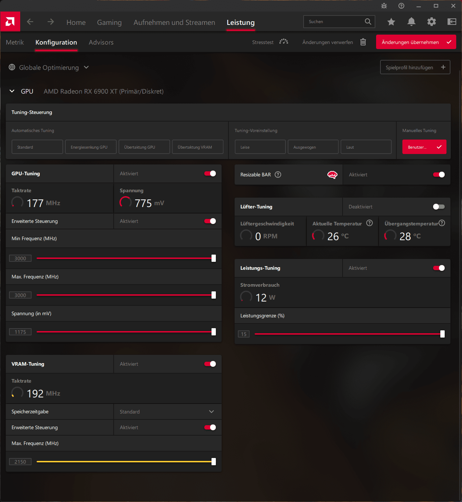Select Laut tuning preset
Viewport: 462px width, 502px height.
coord(366,147)
